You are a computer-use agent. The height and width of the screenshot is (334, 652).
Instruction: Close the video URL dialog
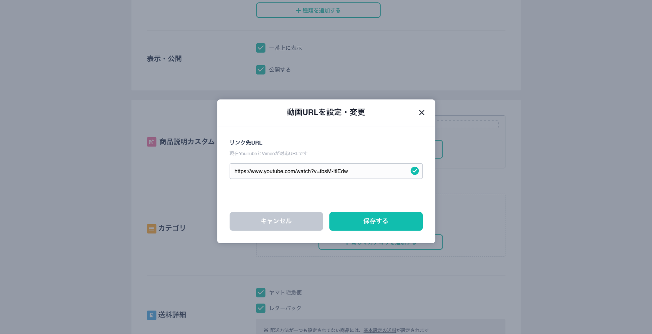click(x=422, y=113)
